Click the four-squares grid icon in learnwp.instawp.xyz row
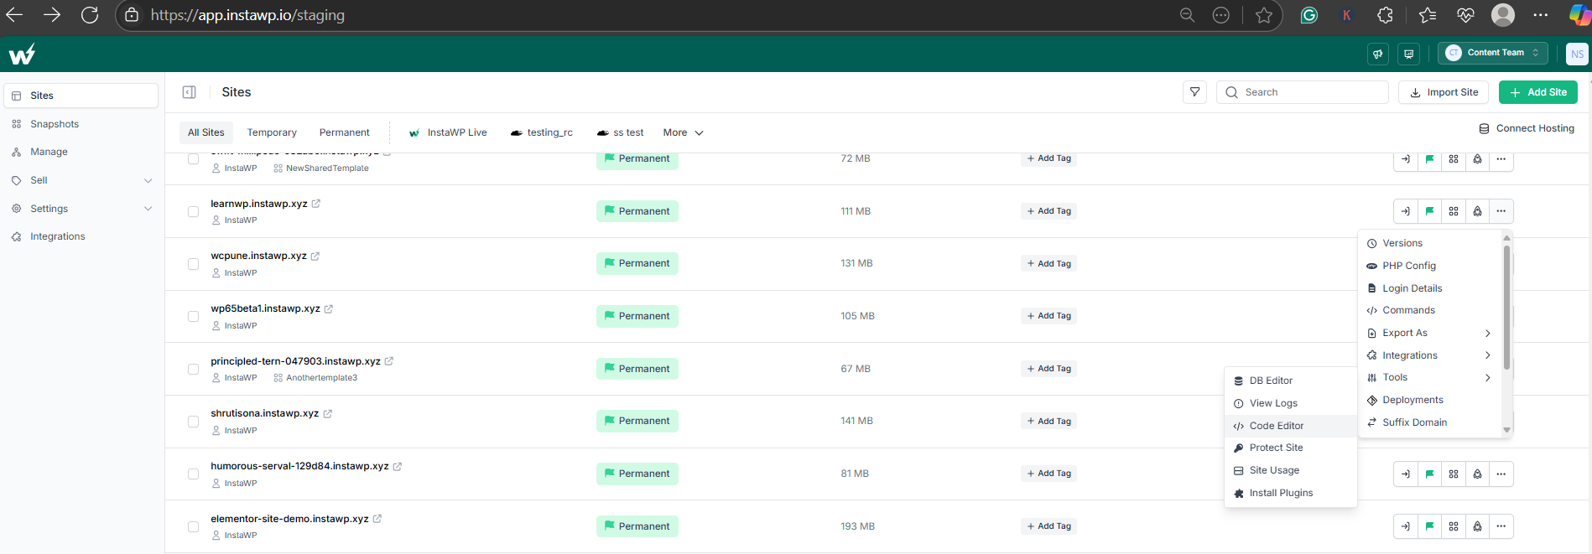Viewport: 1592px width, 554px height. coord(1454,211)
